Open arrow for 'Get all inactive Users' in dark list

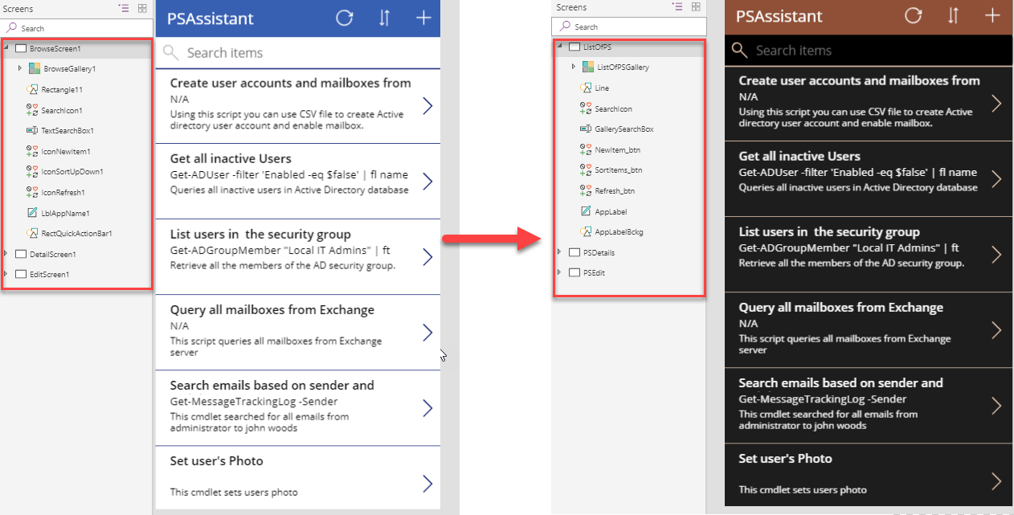[x=996, y=179]
